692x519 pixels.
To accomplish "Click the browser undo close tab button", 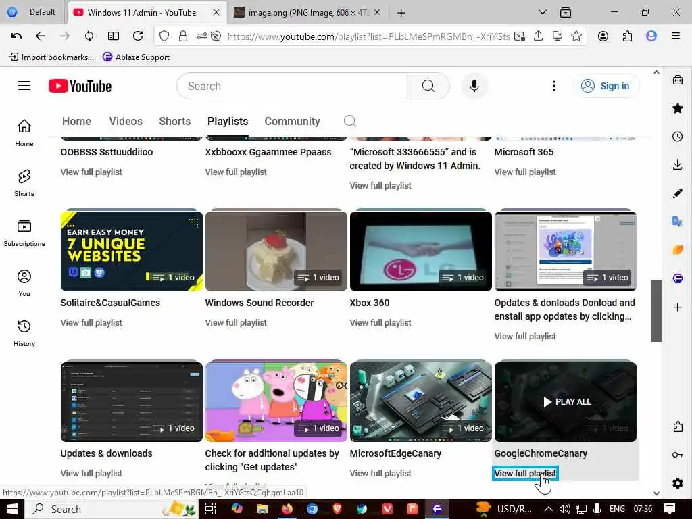I will (16, 36).
